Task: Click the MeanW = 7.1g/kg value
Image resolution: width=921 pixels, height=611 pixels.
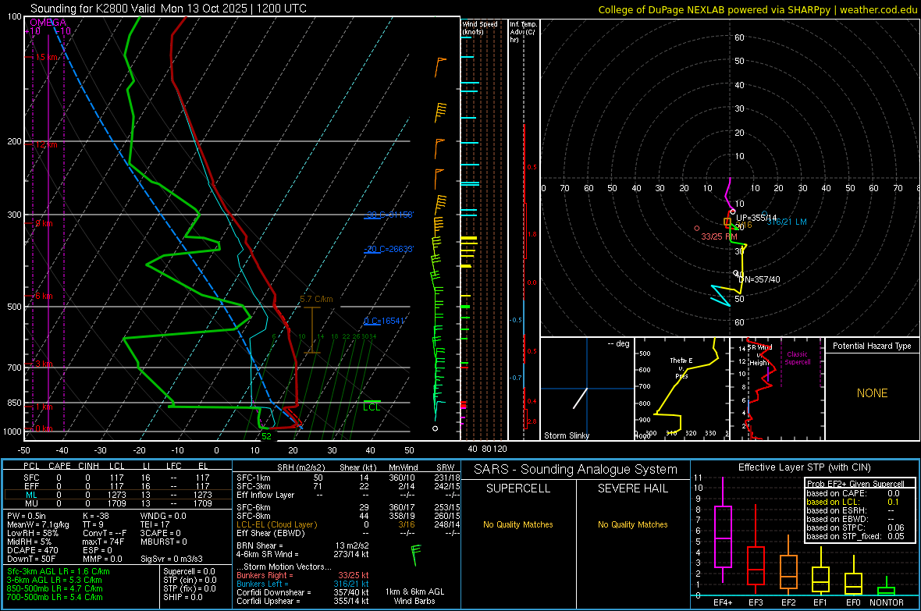Action: [x=38, y=524]
